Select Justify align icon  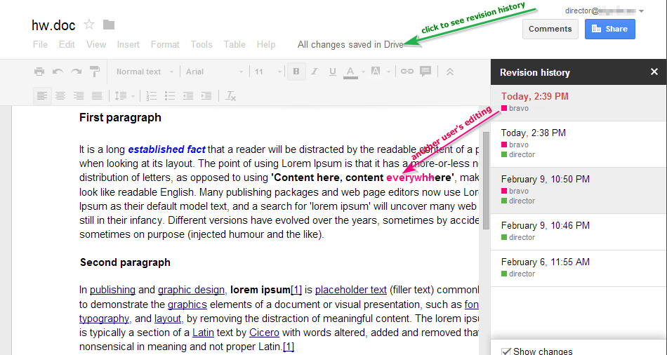(x=97, y=96)
